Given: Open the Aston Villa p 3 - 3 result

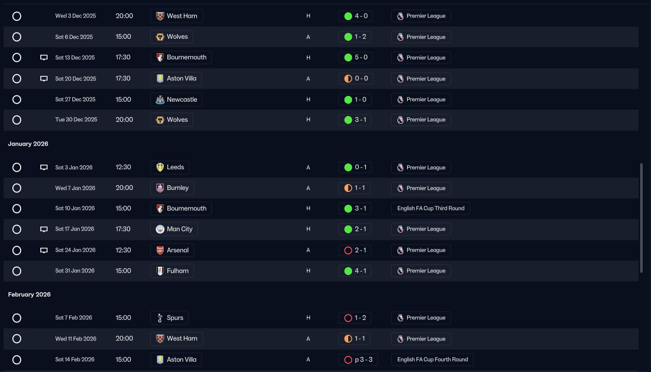Looking at the screenshot, I should [x=355, y=360].
